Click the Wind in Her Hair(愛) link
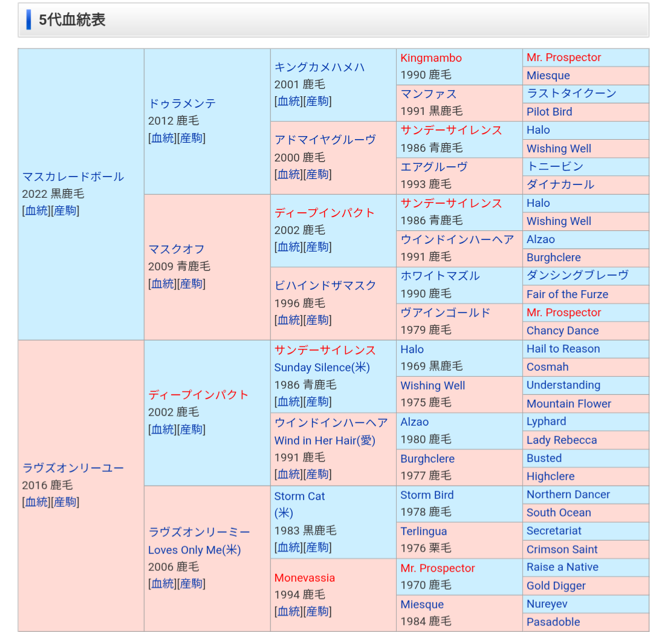The height and width of the screenshot is (632, 653). (x=325, y=440)
